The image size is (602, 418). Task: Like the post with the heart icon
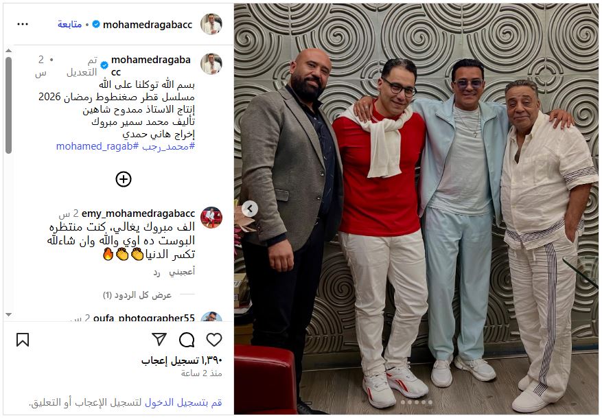214,340
